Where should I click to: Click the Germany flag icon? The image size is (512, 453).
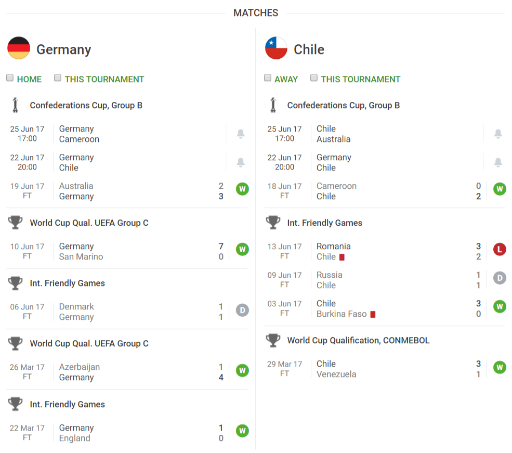(x=19, y=48)
